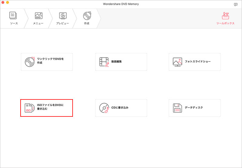The width and height of the screenshot is (242, 168).
Task: Choose フォトスライドショー text
Action: click(198, 62)
